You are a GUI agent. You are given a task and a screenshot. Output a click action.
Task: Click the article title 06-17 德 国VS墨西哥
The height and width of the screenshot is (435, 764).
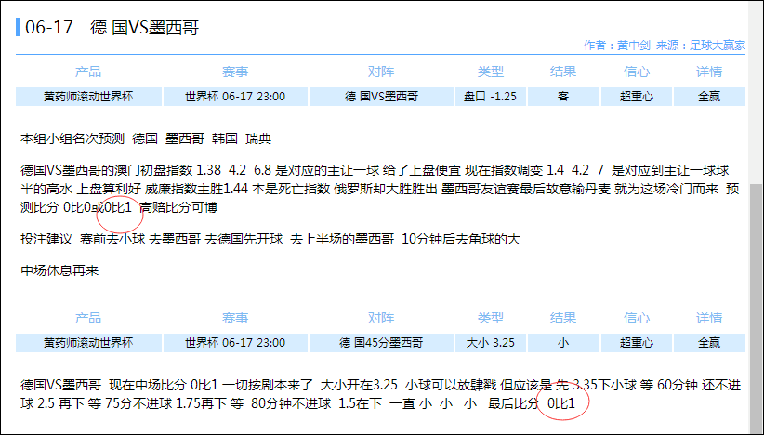pos(112,28)
